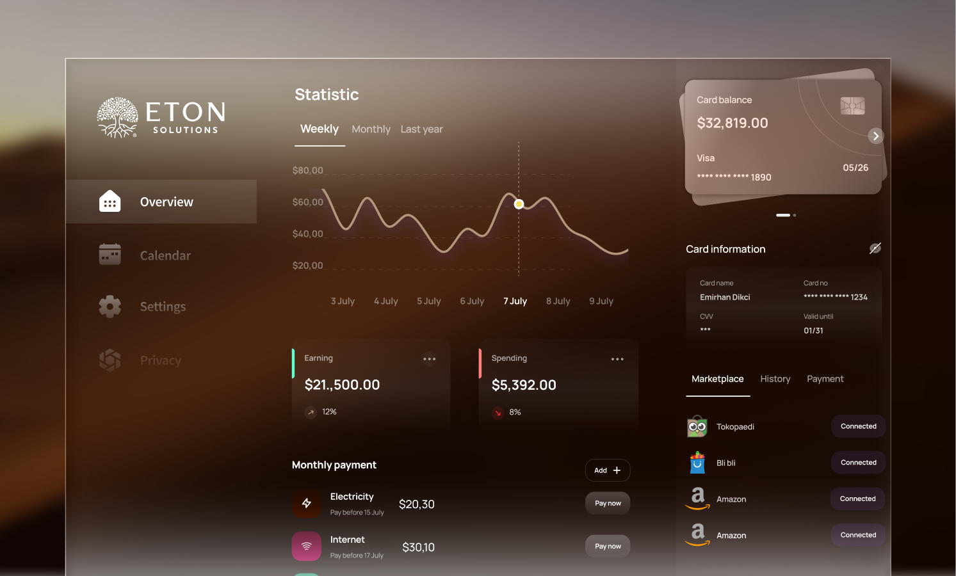Click the Privacy sidebar icon

(x=109, y=360)
